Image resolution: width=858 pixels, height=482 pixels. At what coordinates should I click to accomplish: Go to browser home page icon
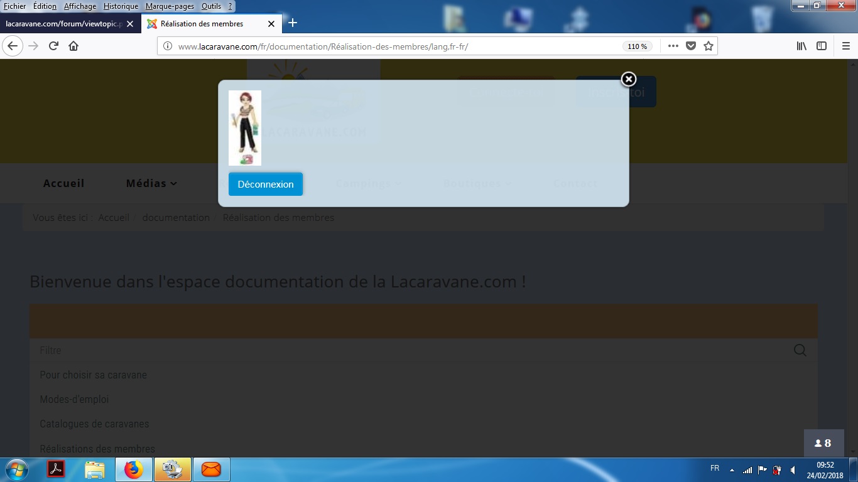tap(73, 46)
